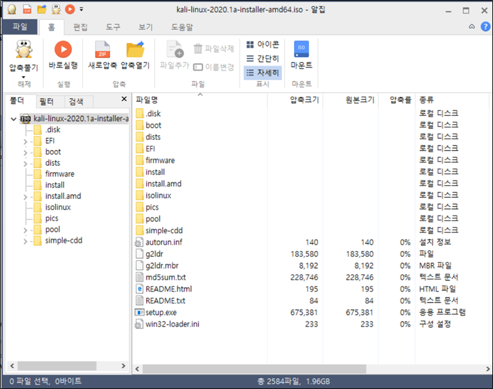Select the g2ldr.mbr file icon
493x389 pixels.
(x=139, y=266)
